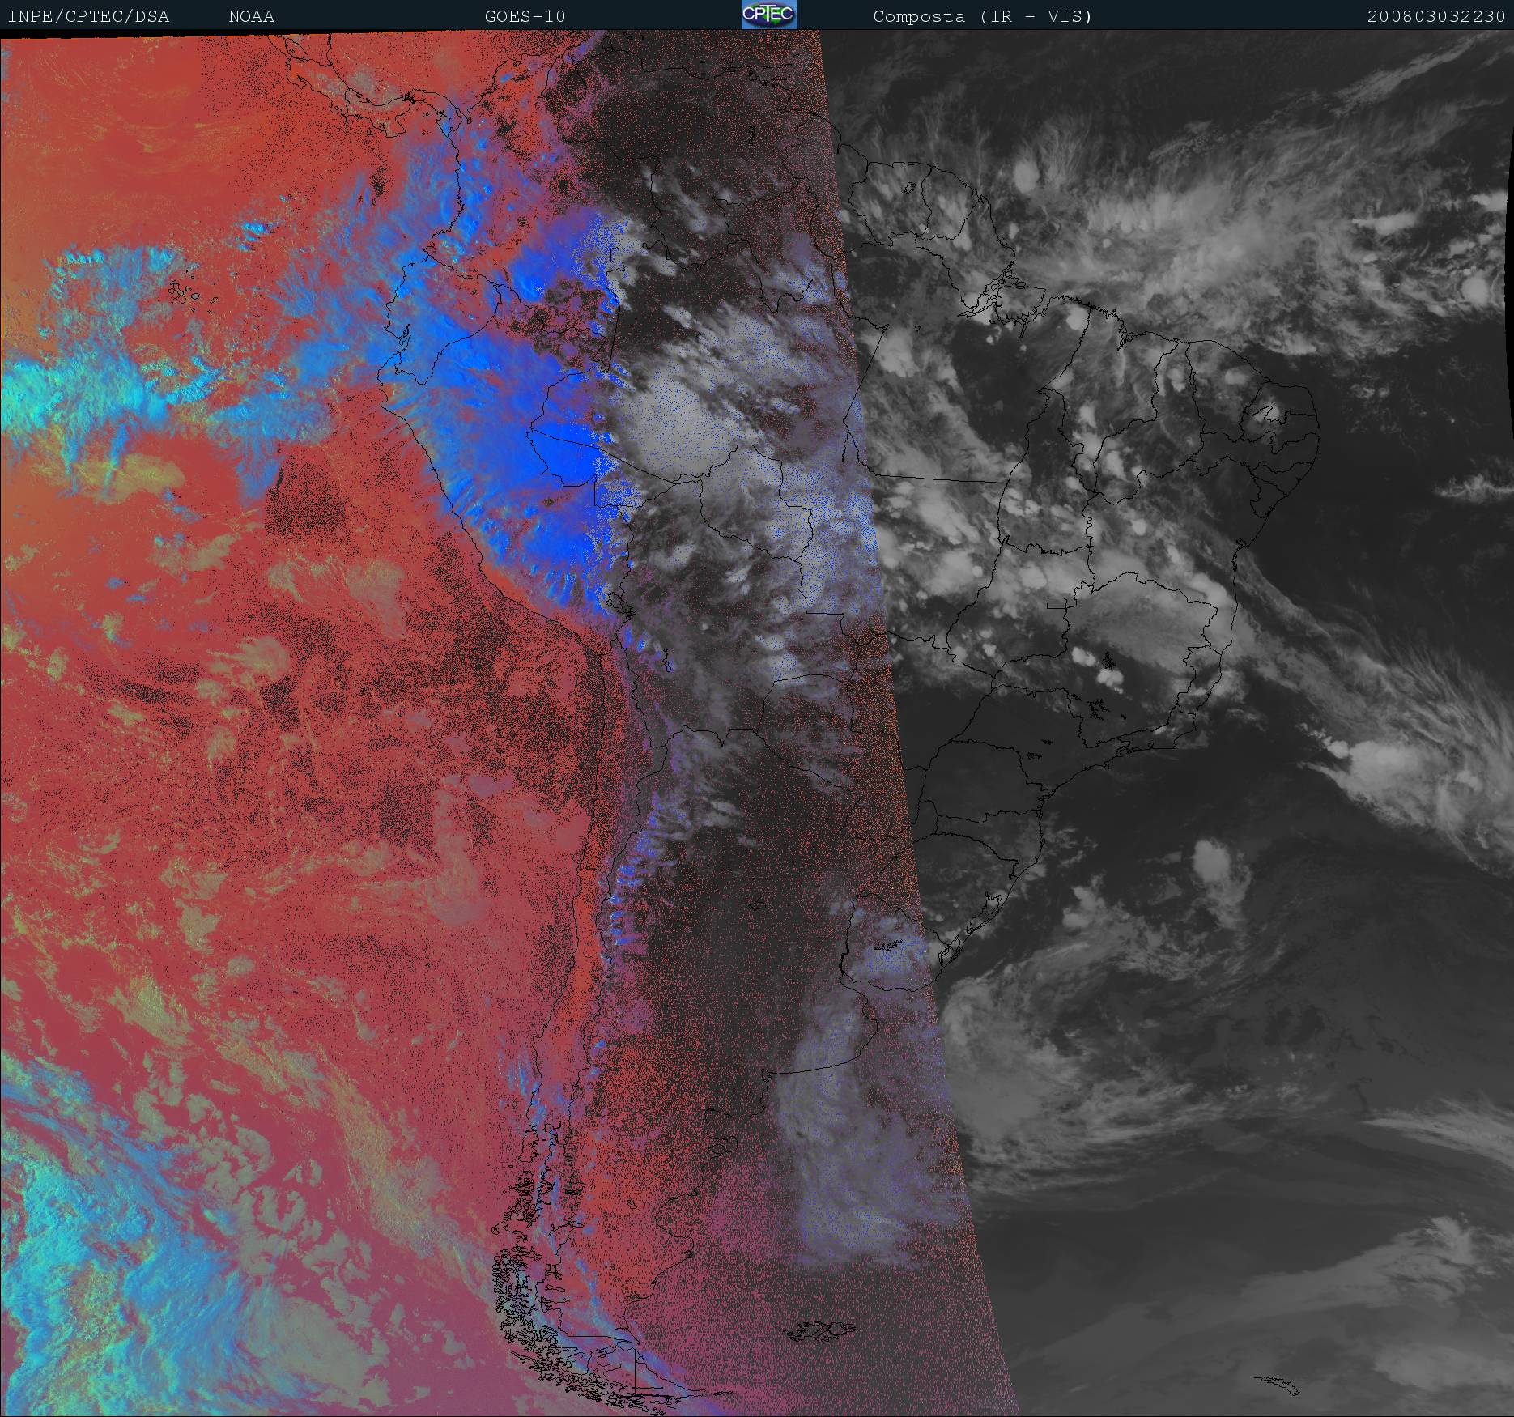This screenshot has width=1514, height=1417.
Task: Click the Composta (IR - VIS) title
Action: coord(982,16)
